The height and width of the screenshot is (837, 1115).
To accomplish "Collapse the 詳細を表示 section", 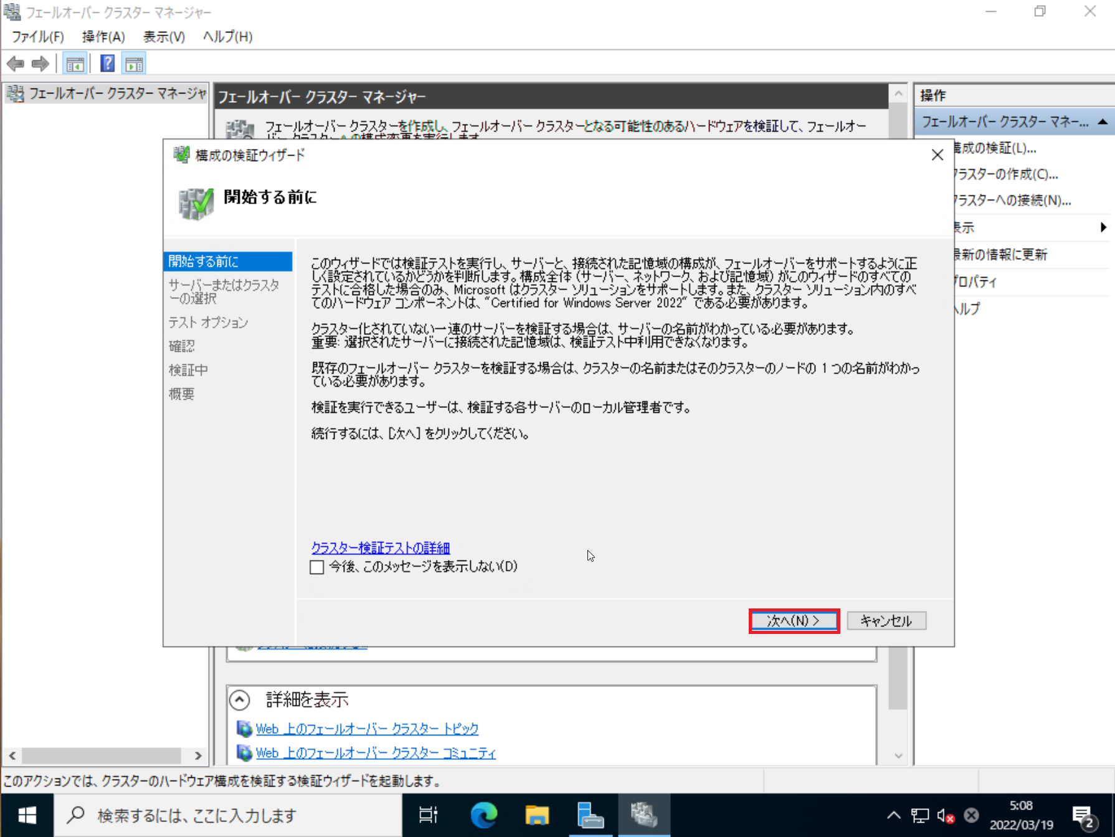I will tap(239, 700).
